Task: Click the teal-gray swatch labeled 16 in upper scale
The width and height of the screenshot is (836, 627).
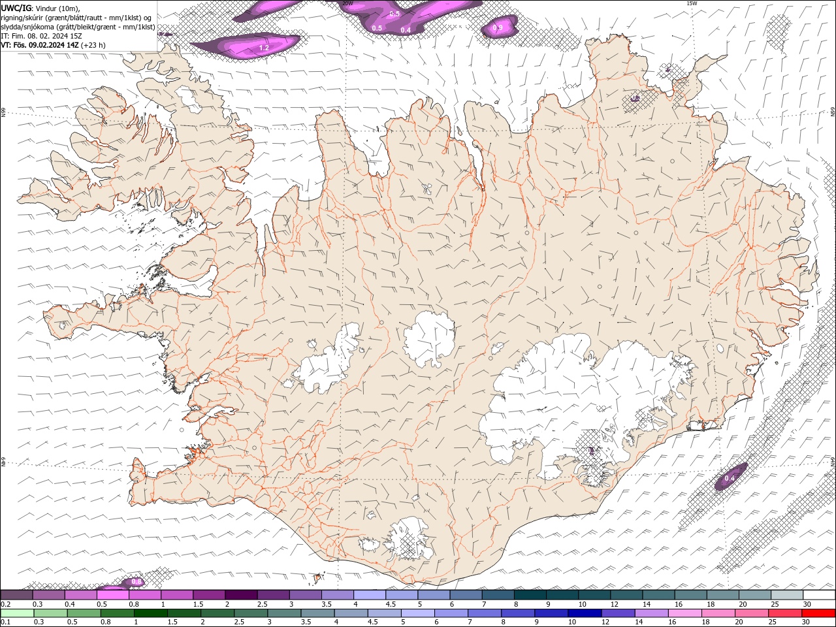Action: pyautogui.click(x=691, y=595)
